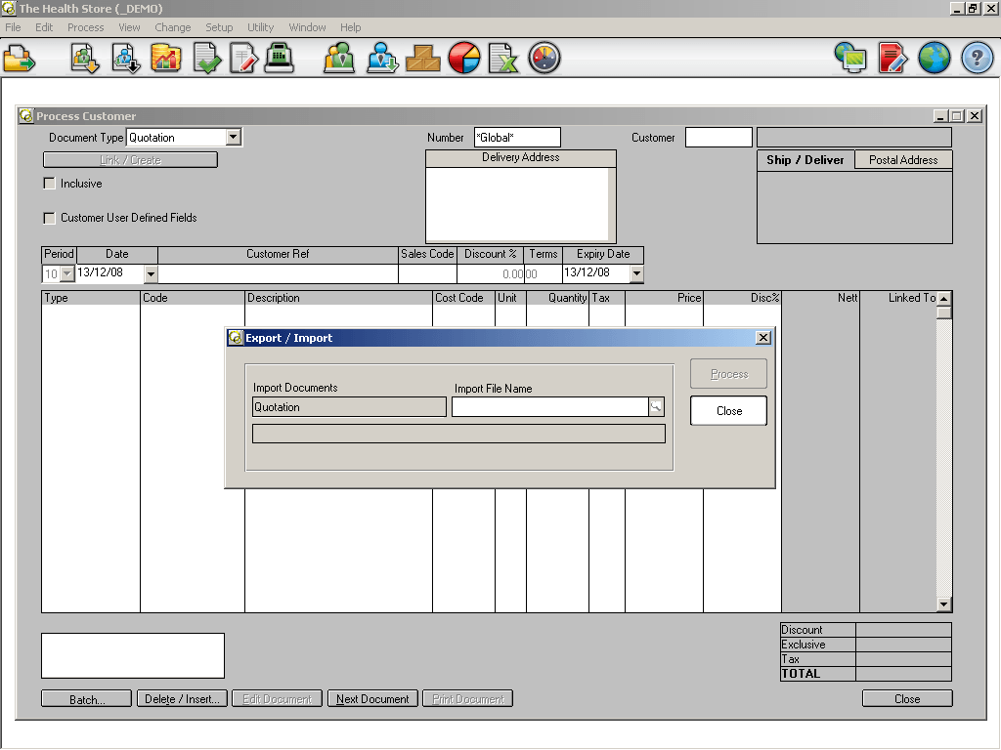Close the Export / Import dialog via Close button
This screenshot has height=750, width=1001.
[727, 410]
